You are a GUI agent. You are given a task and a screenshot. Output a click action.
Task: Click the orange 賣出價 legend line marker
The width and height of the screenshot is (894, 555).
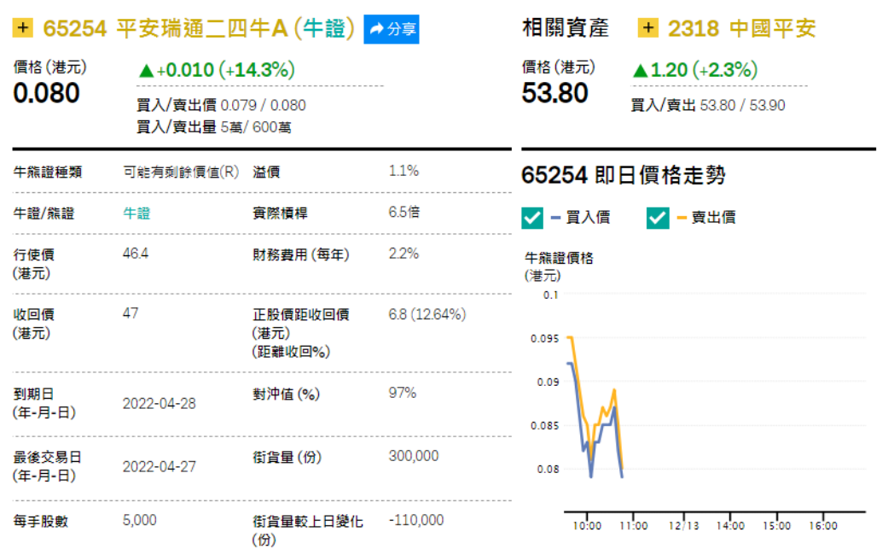click(x=682, y=218)
